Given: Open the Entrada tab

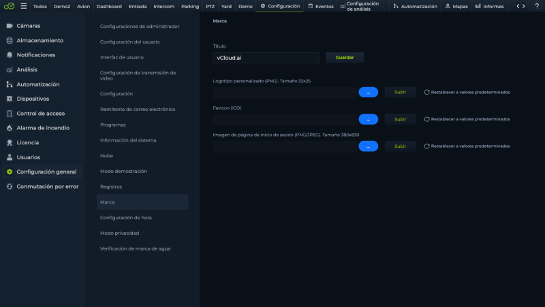Looking at the screenshot, I should coord(138,6).
